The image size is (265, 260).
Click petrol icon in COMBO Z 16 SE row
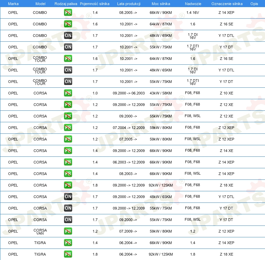(x=68, y=24)
